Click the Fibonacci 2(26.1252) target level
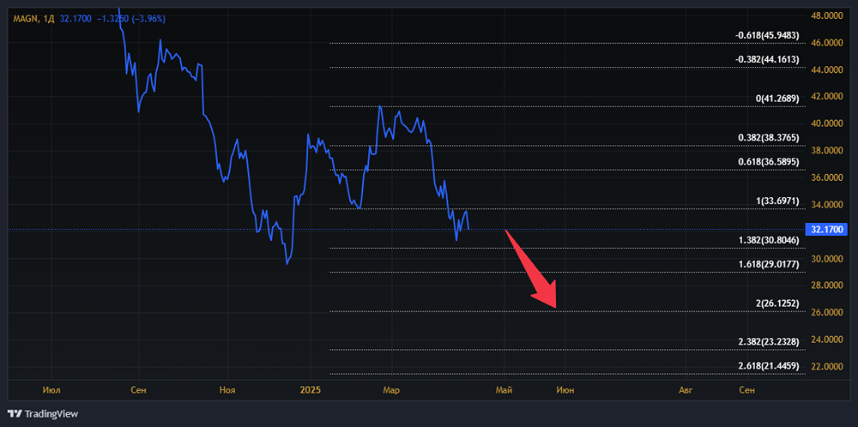The image size is (858, 427). click(777, 304)
